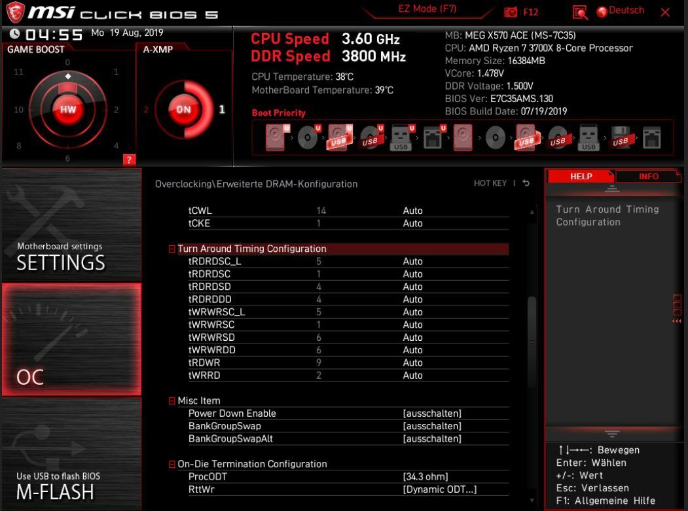Open M-FLASH to flash BIOS
Screen dimensions: 688x511
pyautogui.click(x=71, y=454)
